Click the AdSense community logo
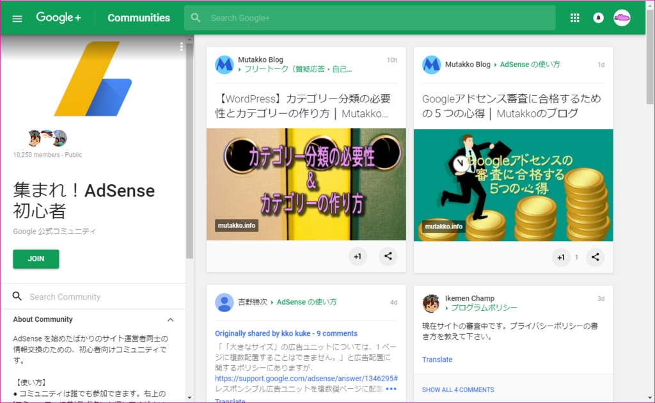 [93, 79]
